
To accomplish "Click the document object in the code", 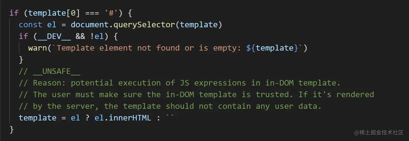I will click(x=87, y=25).
